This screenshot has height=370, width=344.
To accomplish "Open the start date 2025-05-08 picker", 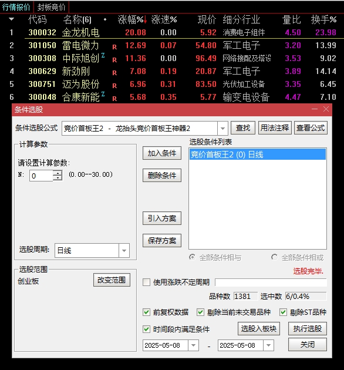I will pos(194,345).
